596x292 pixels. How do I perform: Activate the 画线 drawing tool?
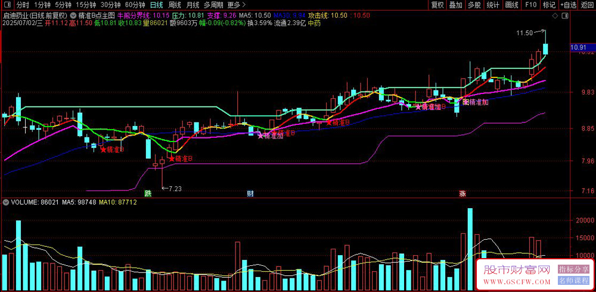pyautogui.click(x=511, y=5)
